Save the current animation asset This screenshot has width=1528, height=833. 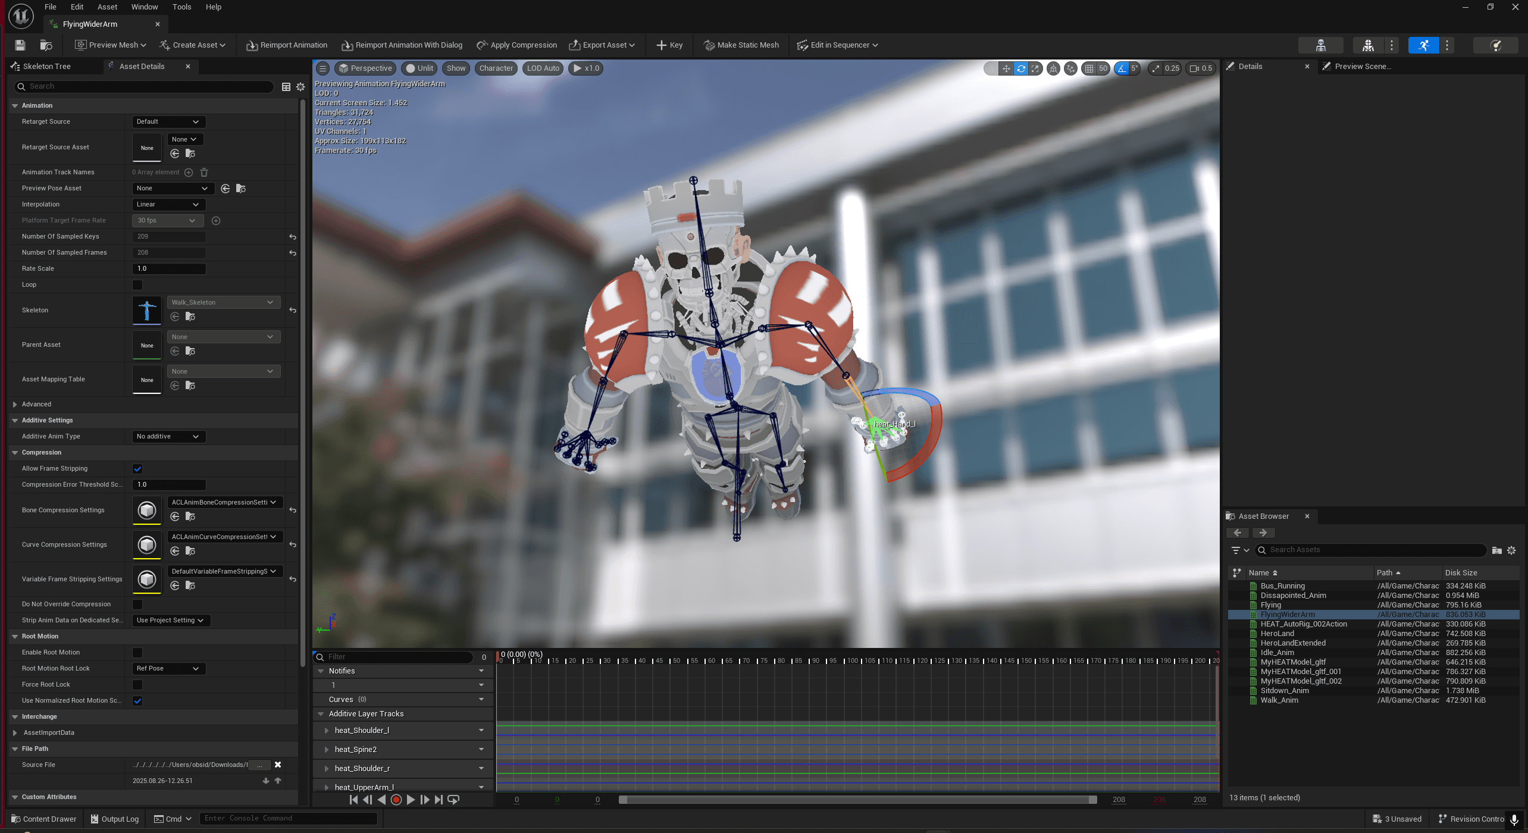[x=20, y=45]
